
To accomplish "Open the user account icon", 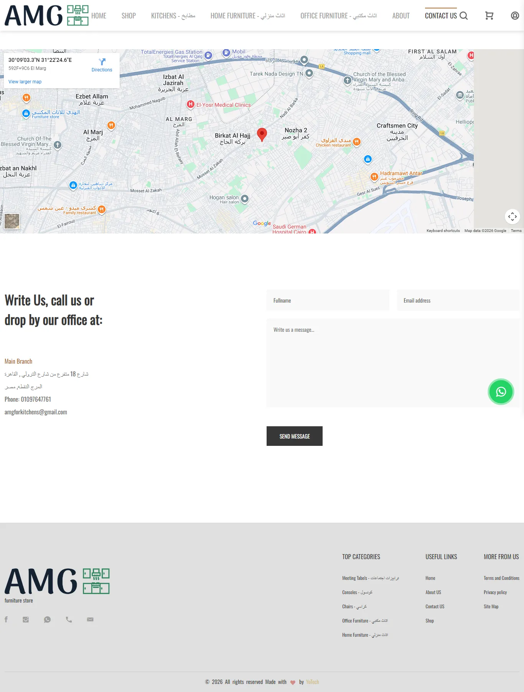I will tap(515, 16).
